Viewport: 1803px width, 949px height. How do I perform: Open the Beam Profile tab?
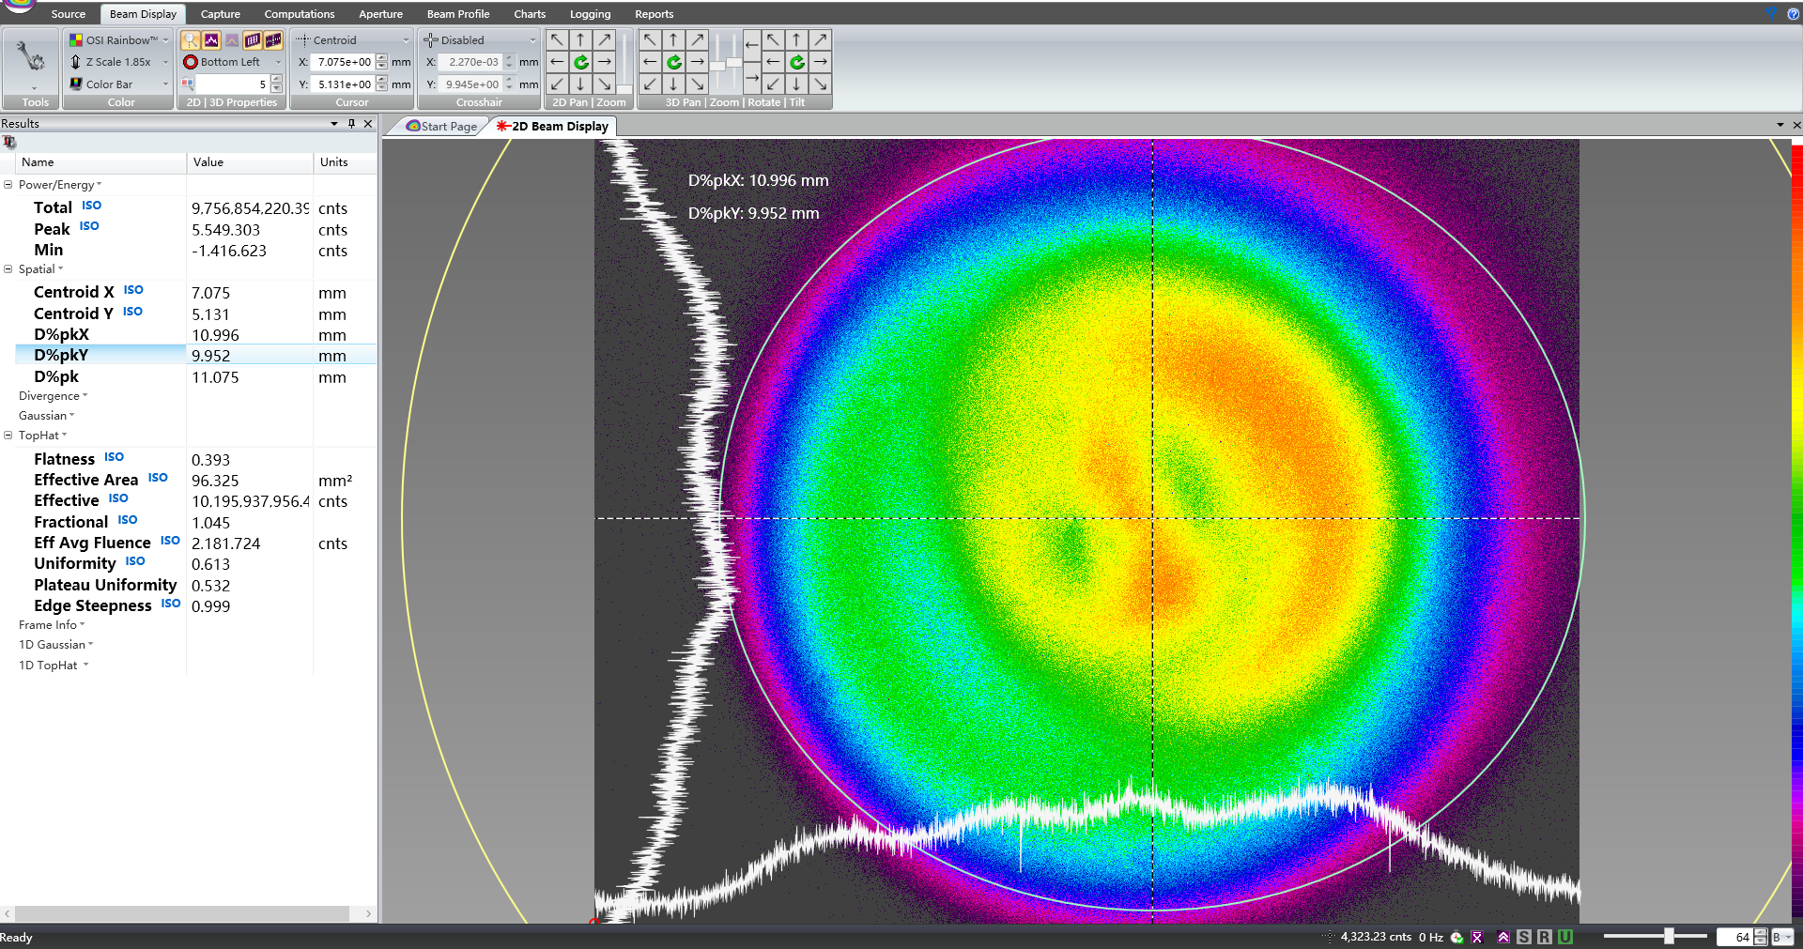pyautogui.click(x=458, y=14)
